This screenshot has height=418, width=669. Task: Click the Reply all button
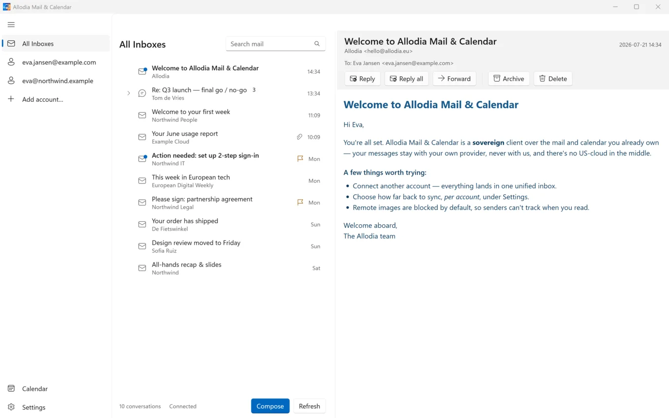406,79
